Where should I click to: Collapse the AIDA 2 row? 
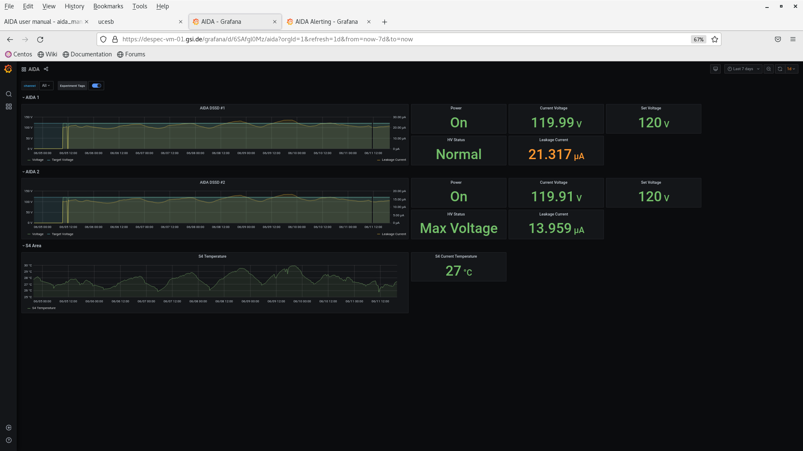pos(32,172)
